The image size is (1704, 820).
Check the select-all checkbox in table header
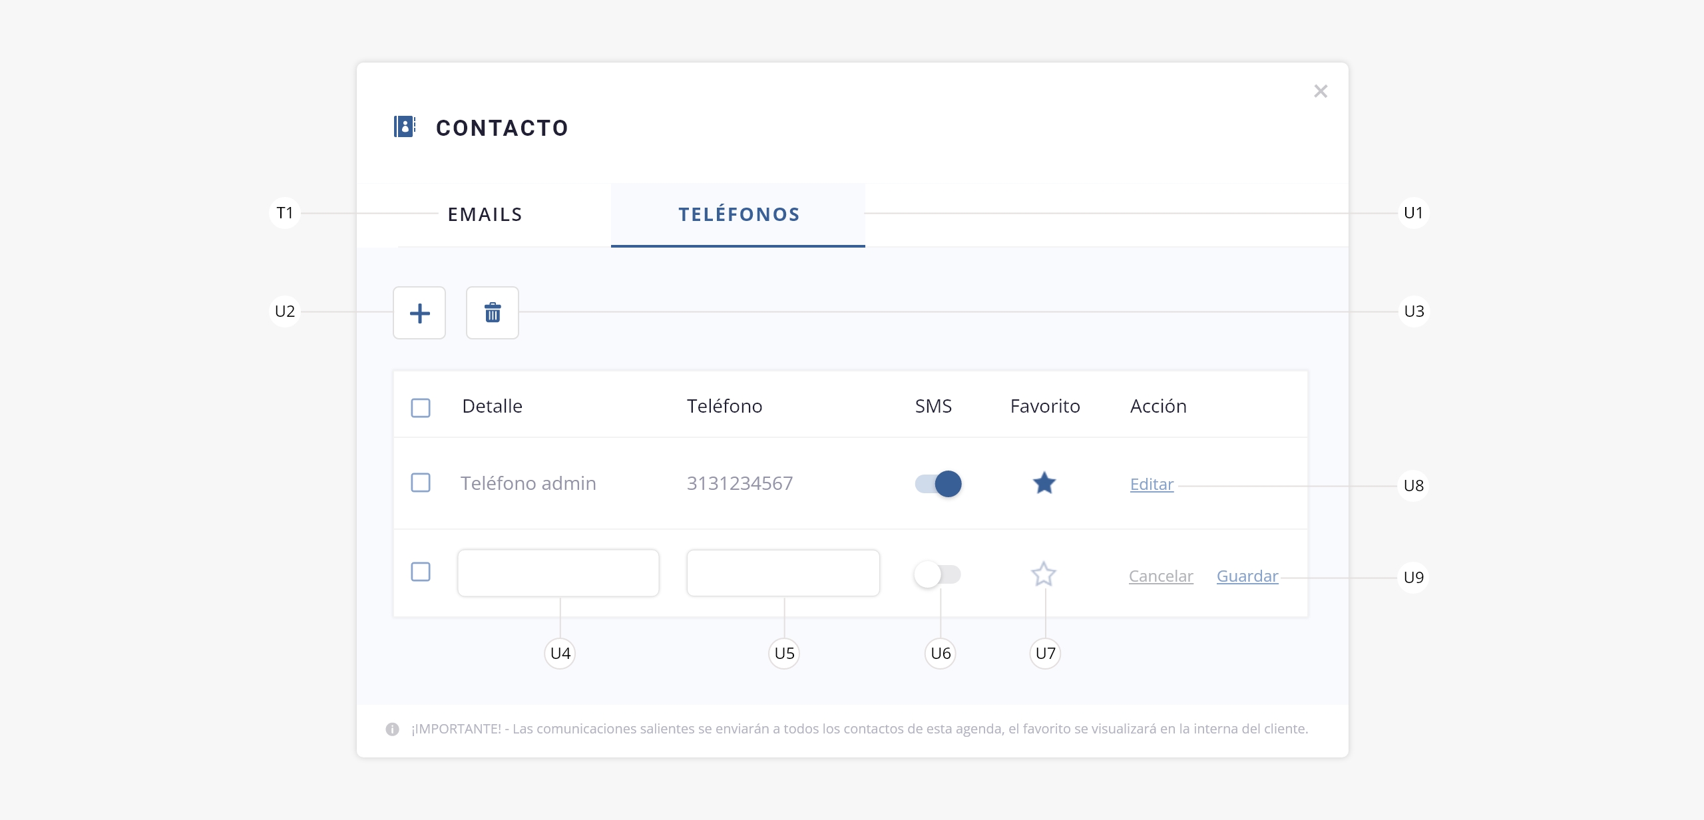(x=421, y=407)
